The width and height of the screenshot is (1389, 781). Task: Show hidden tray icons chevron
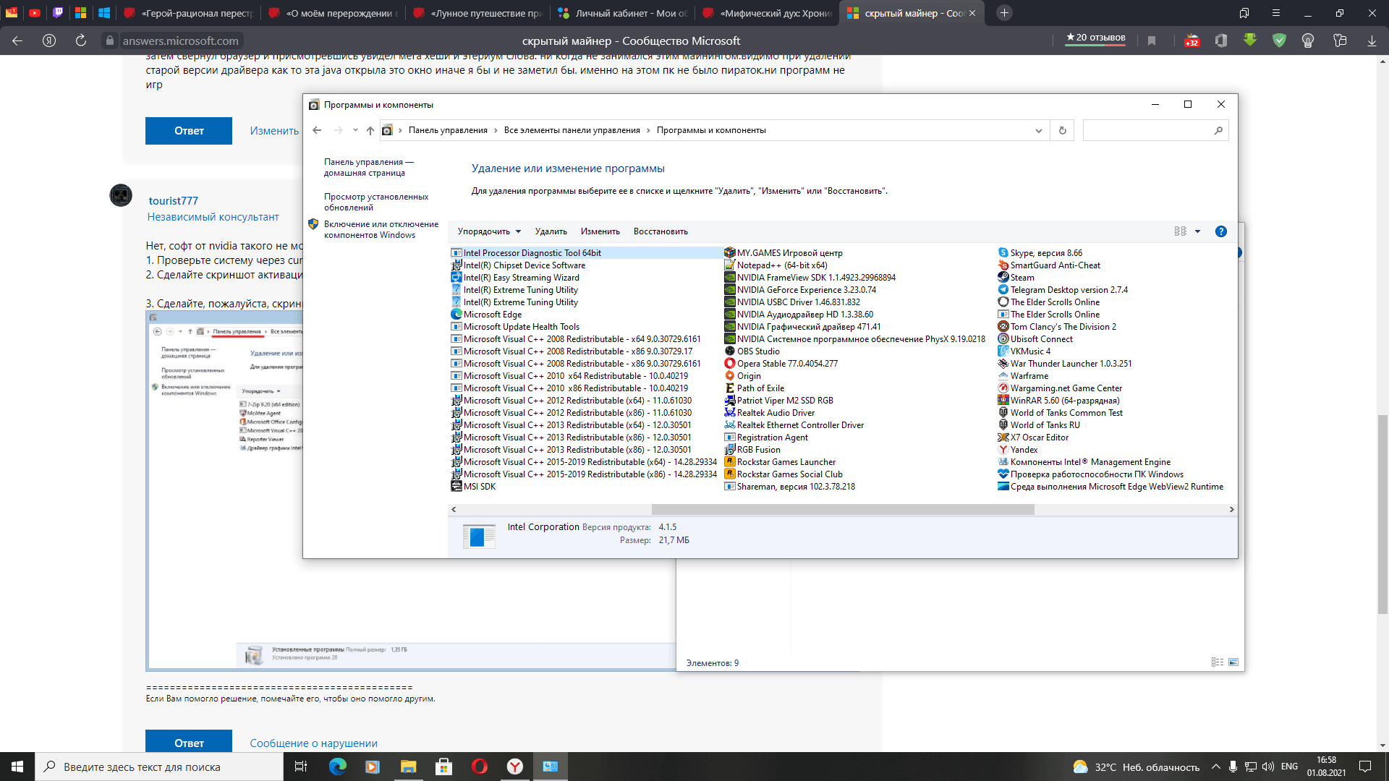point(1215,767)
